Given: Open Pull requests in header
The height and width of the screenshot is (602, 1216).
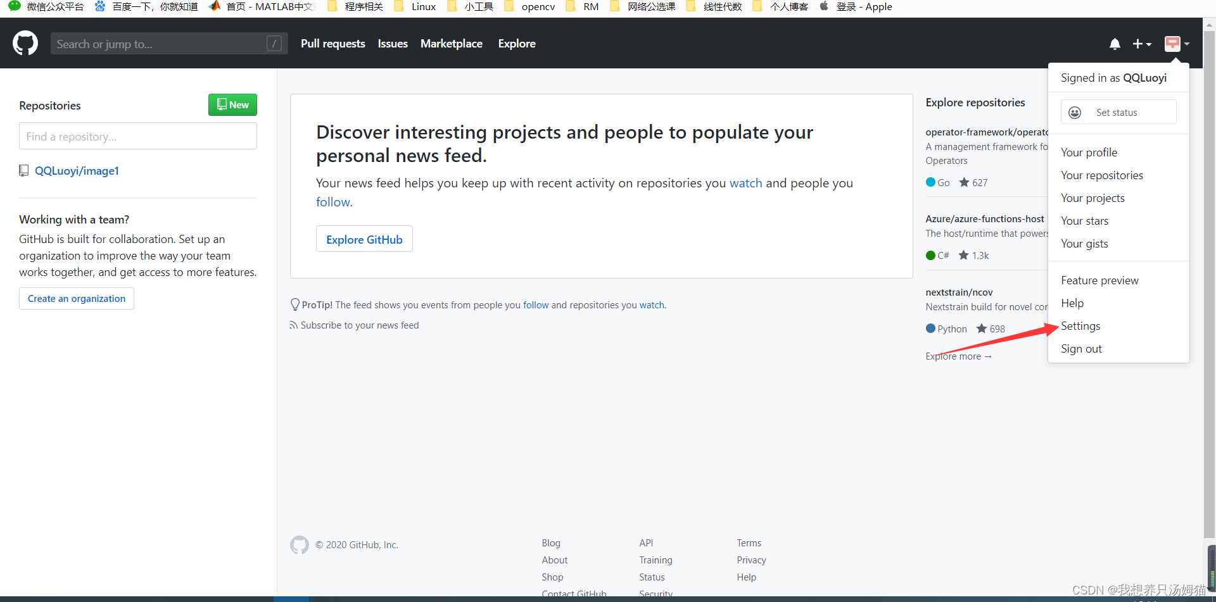Looking at the screenshot, I should pos(332,44).
